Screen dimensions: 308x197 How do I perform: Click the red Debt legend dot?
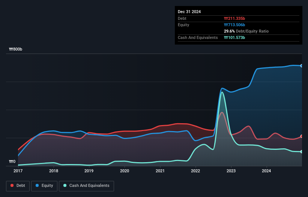pyautogui.click(x=12, y=185)
